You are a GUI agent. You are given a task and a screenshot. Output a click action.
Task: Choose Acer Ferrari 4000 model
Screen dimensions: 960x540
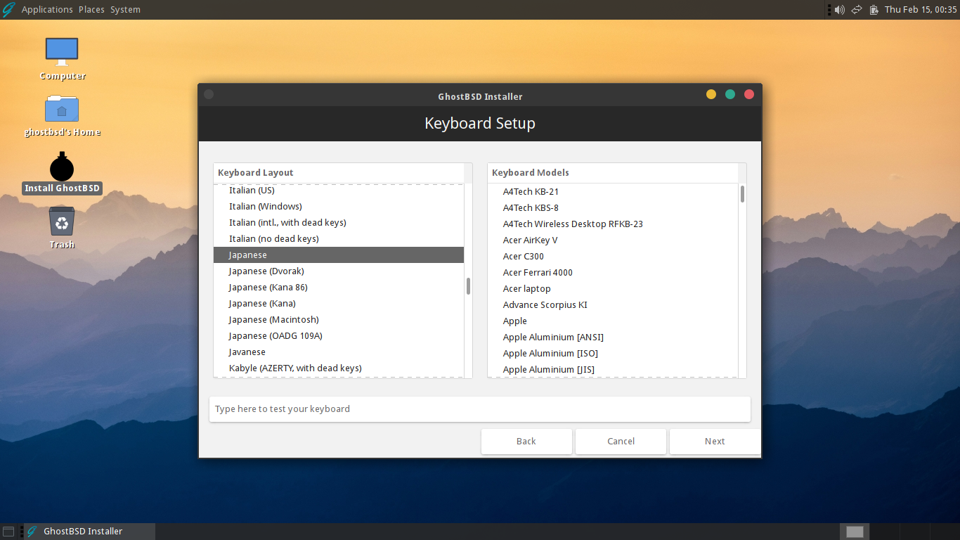613,273
